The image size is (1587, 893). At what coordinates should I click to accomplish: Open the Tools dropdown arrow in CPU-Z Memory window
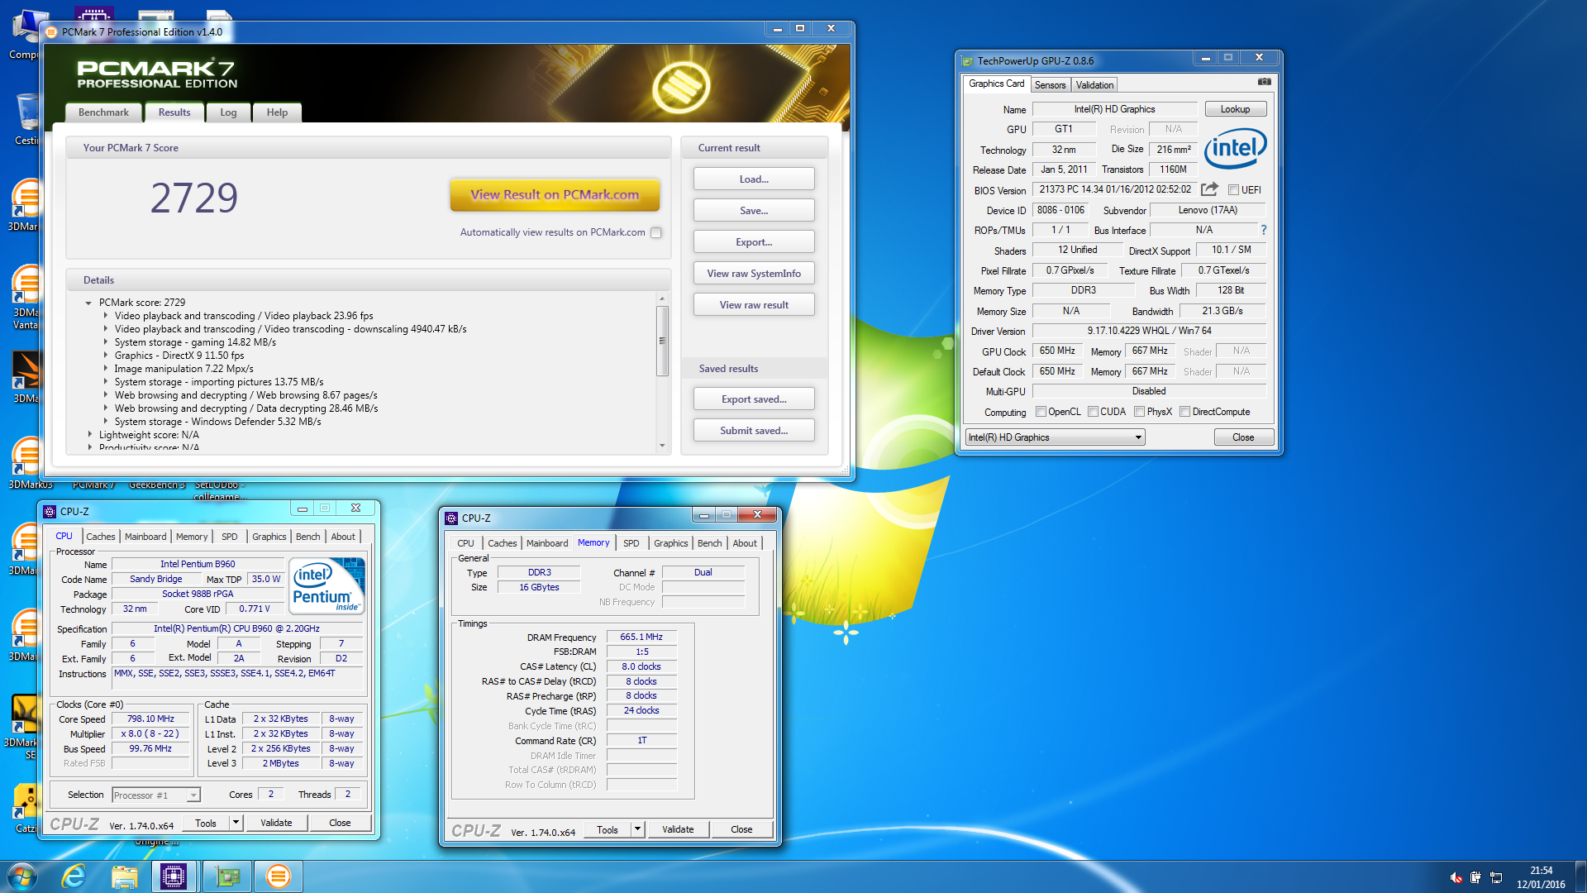pos(637,829)
